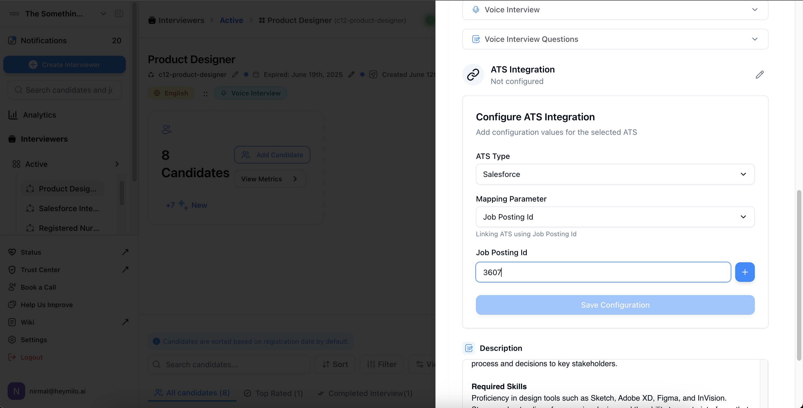Edit the c12-product-designer slug pencil icon
This screenshot has width=803, height=408.
pos(235,74)
